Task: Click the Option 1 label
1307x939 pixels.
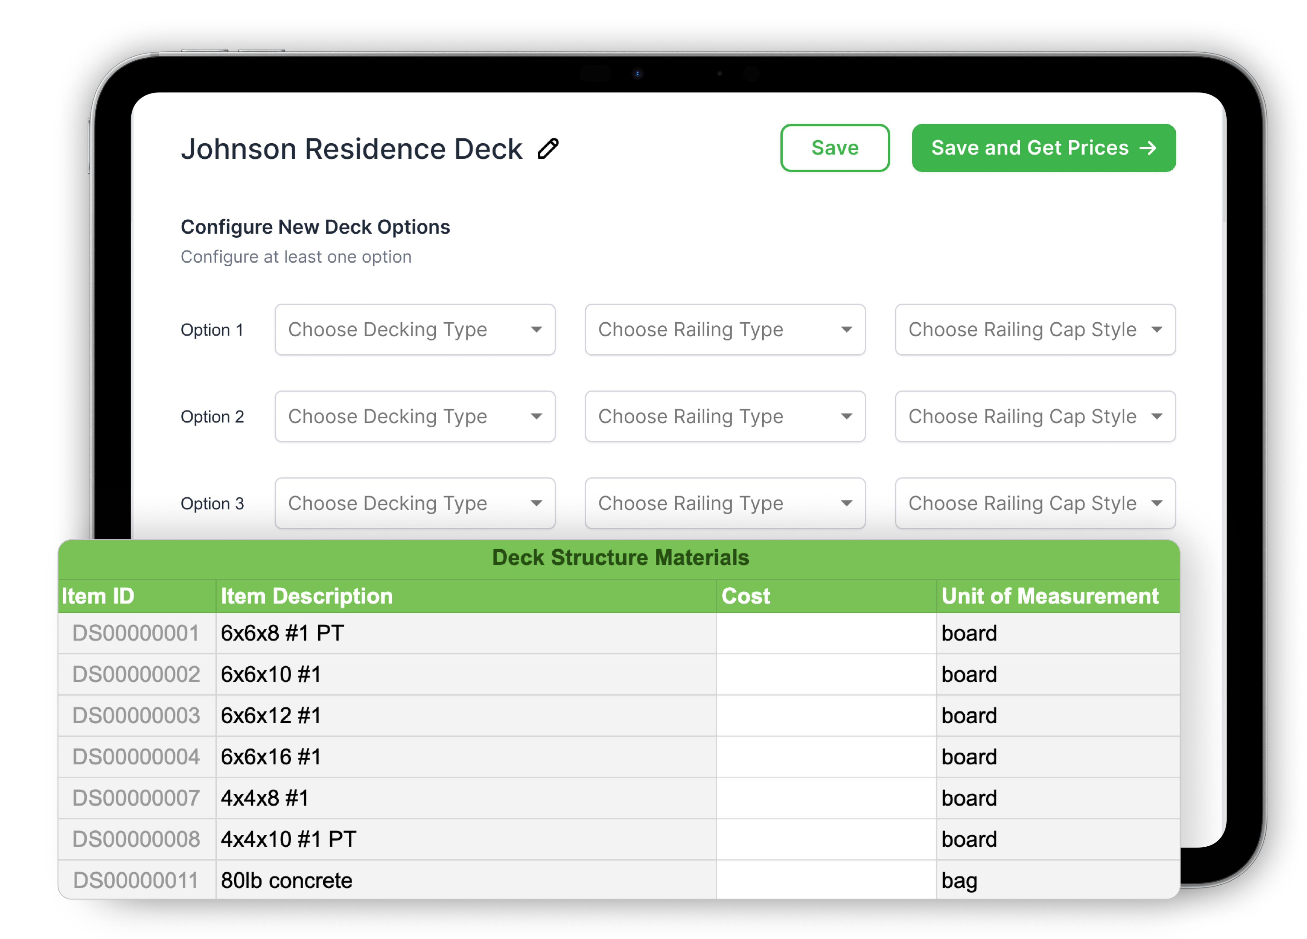Action: 212,330
